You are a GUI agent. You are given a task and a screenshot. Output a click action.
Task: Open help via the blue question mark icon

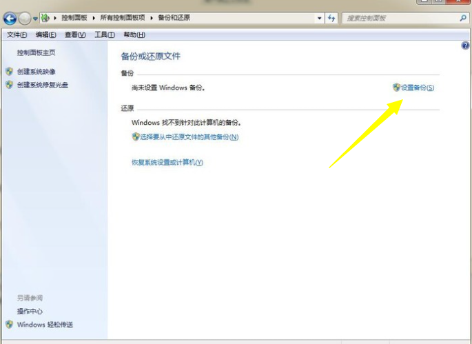tap(465, 45)
